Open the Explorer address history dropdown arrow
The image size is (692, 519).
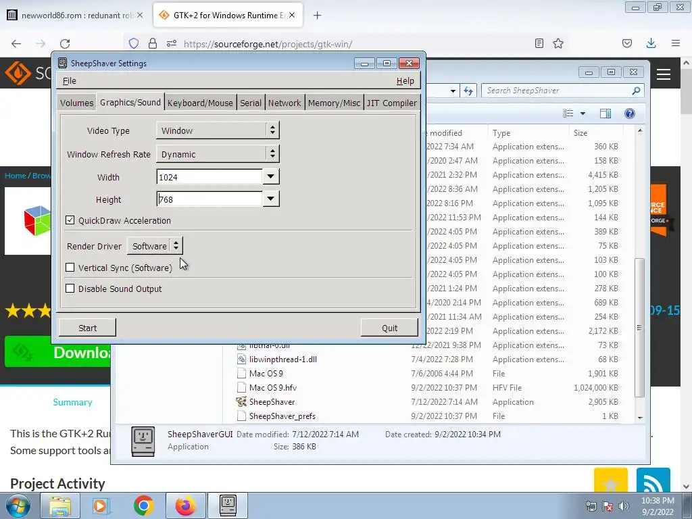(453, 91)
